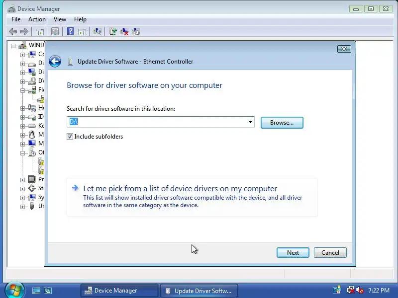
Task: Toggle the Show/Hide Console Tree toolbar icon
Action: click(40, 32)
